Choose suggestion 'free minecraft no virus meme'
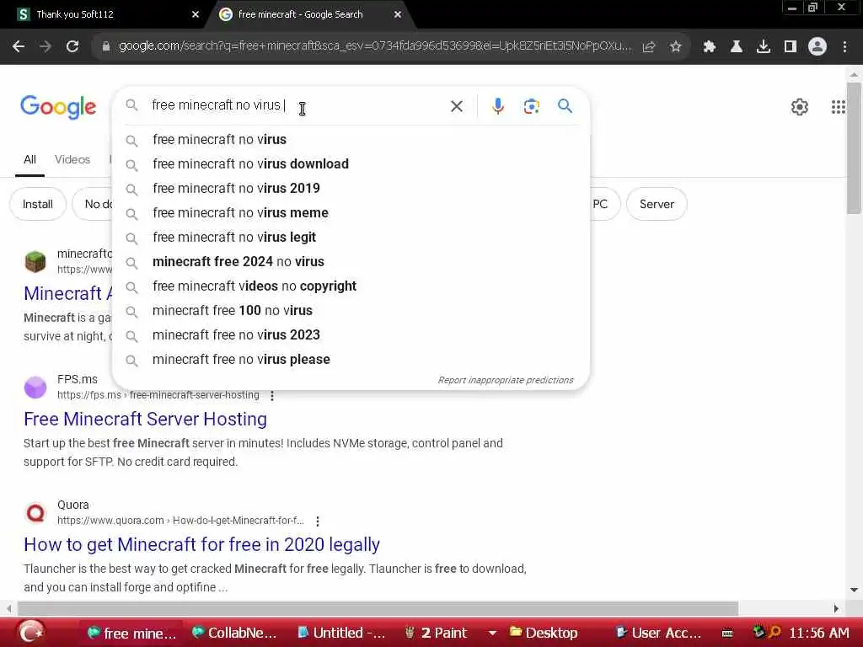The image size is (863, 647). [x=351, y=213]
